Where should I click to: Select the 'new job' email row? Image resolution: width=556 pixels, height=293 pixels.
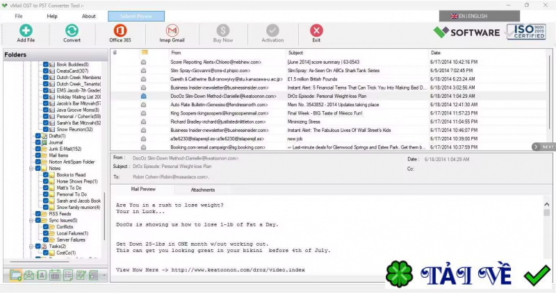[329, 139]
